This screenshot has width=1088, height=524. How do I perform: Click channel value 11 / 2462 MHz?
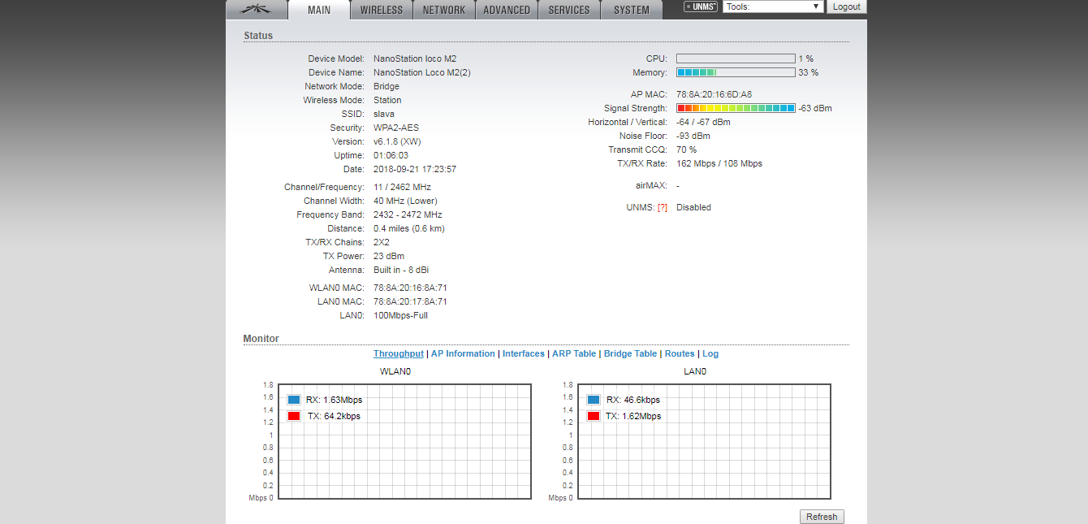(x=404, y=187)
